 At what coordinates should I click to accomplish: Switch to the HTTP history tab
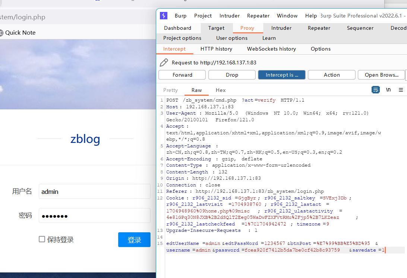(x=216, y=49)
